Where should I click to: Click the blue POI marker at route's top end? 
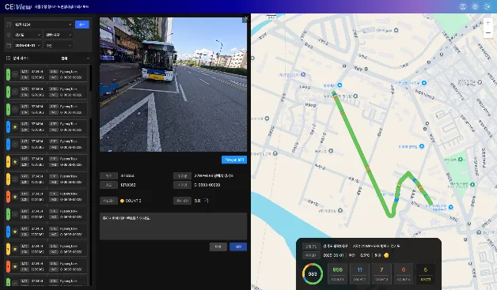(x=340, y=85)
